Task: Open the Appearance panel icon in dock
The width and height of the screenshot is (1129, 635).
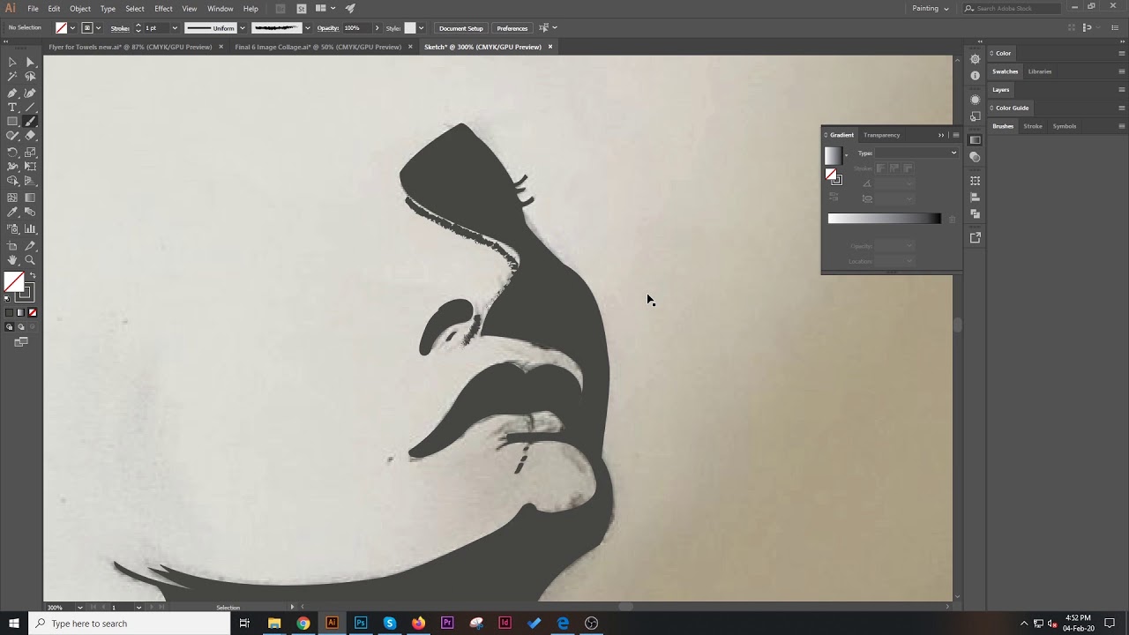Action: 975,100
